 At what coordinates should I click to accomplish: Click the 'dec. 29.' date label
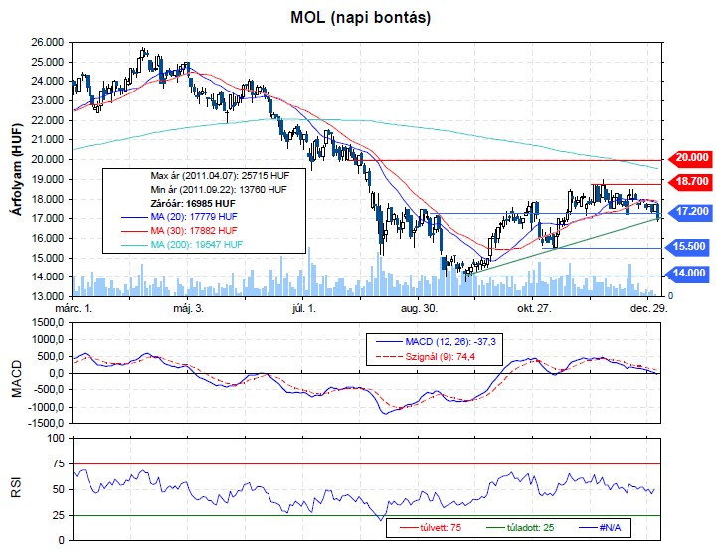pyautogui.click(x=648, y=308)
